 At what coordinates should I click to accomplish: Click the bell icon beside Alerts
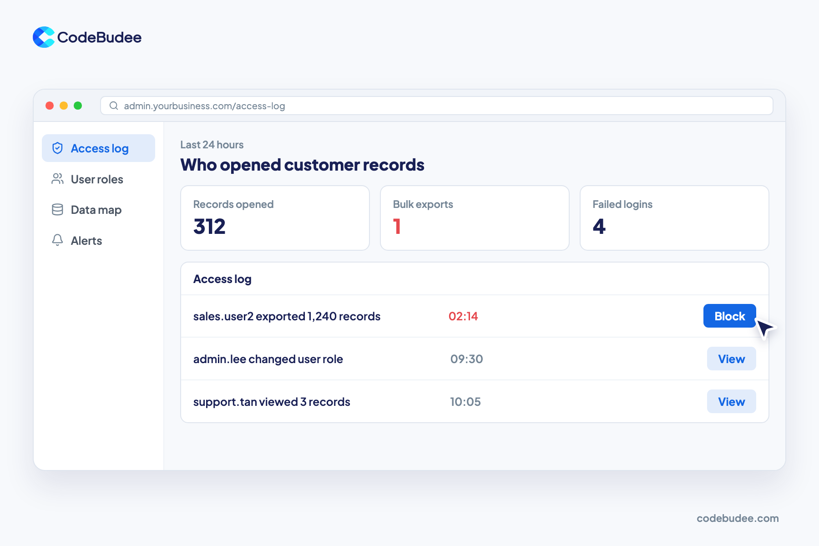(x=57, y=240)
